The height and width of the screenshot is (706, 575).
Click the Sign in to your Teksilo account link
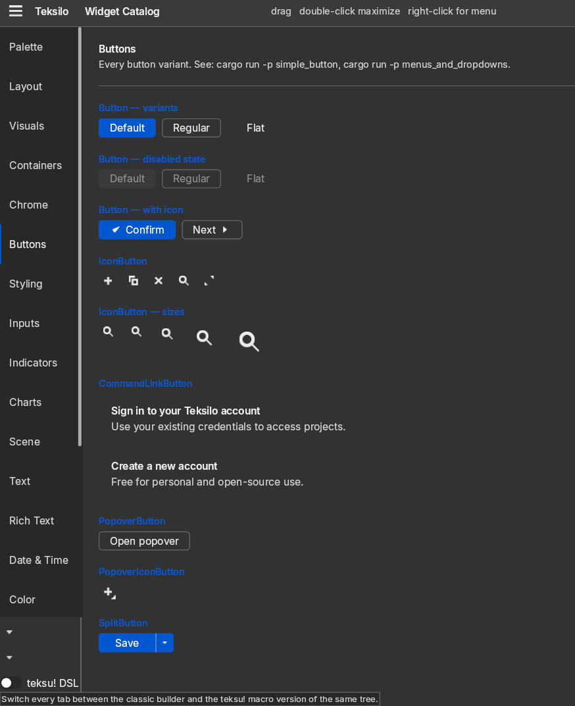coord(229,418)
